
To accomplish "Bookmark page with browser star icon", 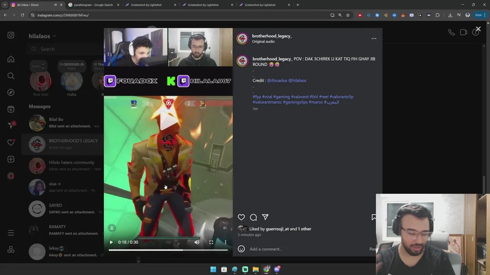I will 348,15.
